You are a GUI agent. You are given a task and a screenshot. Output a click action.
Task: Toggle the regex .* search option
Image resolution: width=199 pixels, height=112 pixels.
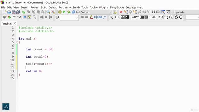pyautogui.click(x=105, y=17)
